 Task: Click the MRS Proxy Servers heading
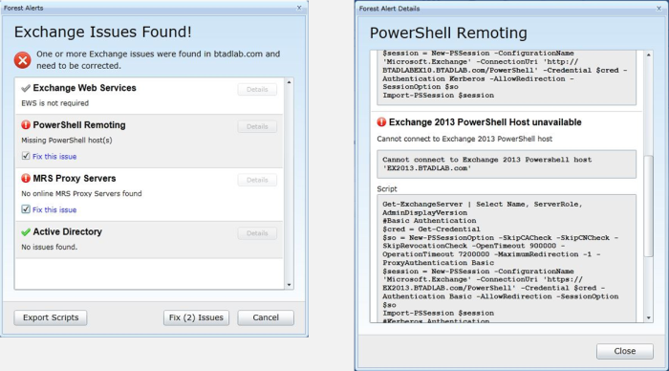tap(75, 179)
